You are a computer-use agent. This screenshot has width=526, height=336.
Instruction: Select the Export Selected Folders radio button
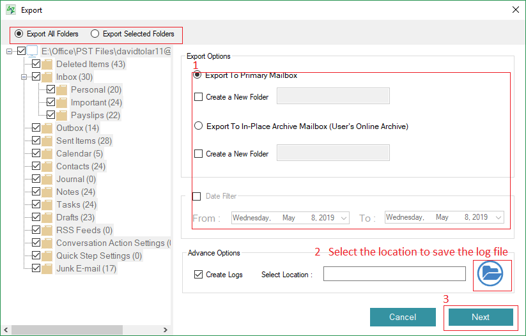pos(95,34)
